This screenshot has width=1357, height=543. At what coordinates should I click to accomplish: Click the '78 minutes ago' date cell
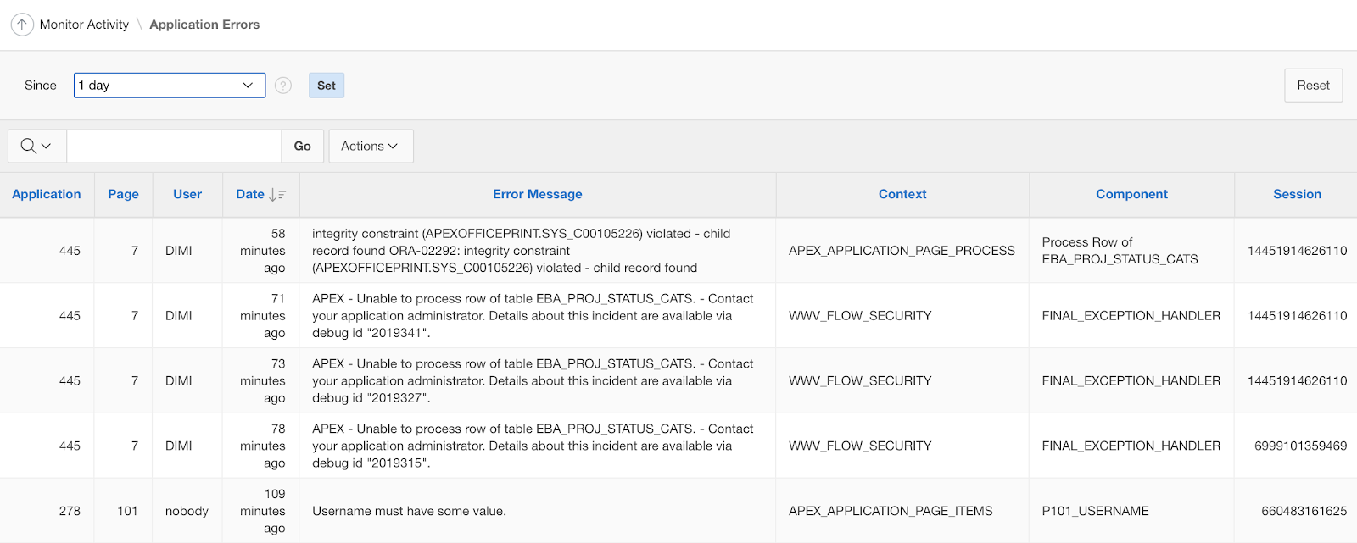[263, 446]
